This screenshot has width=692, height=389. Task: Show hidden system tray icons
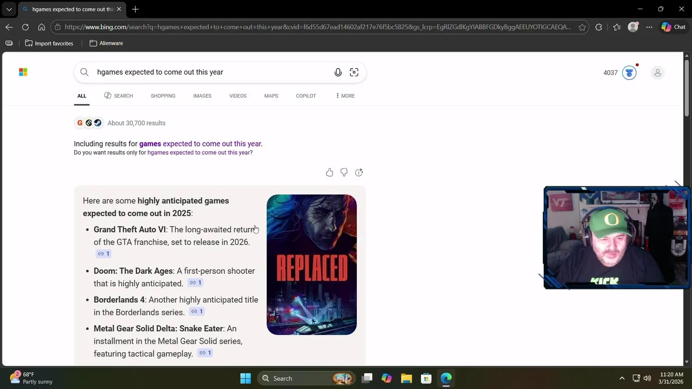tap(622, 378)
